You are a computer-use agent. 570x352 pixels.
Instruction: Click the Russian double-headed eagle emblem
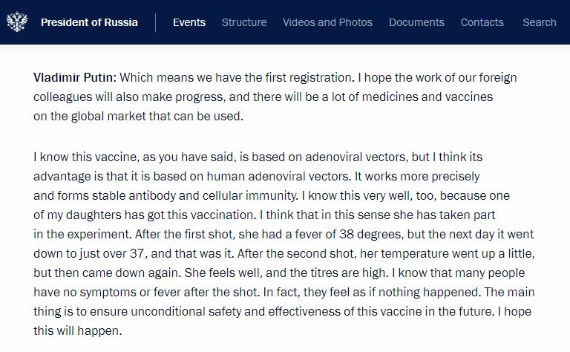tap(17, 22)
